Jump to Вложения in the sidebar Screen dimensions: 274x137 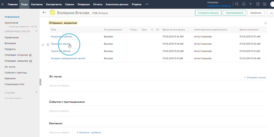[10, 43]
